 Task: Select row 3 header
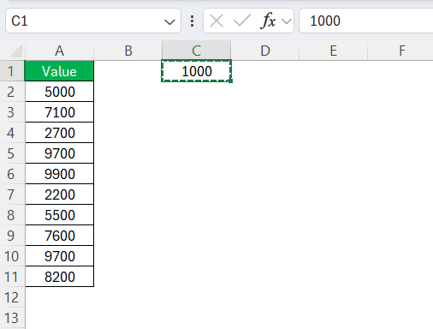click(x=12, y=112)
